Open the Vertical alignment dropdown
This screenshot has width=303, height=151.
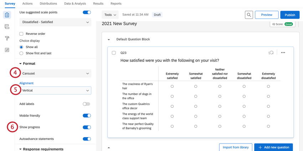point(55,91)
